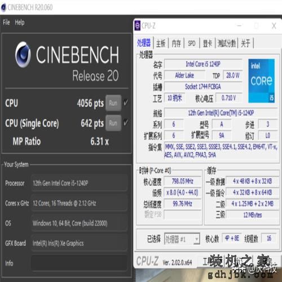282x282 pixels.
Task: Close the CPU-Z window
Action: click(x=274, y=26)
